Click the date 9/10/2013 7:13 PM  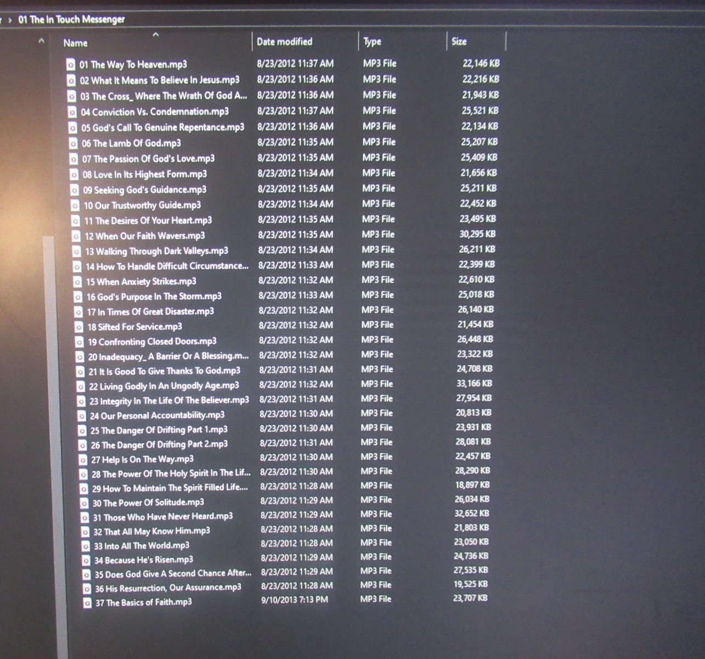(x=295, y=600)
